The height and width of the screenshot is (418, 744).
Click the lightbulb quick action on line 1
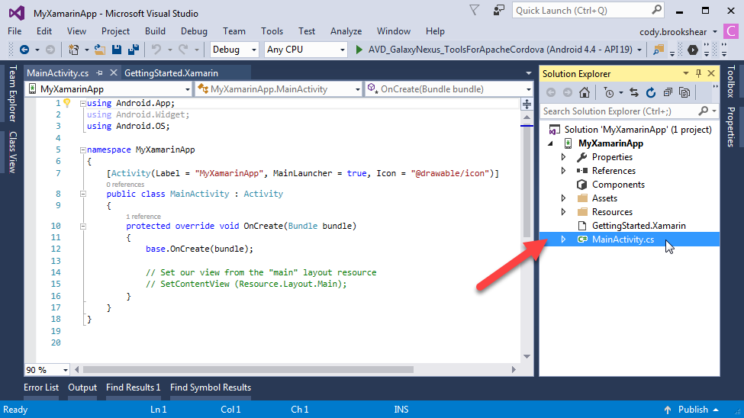point(67,103)
